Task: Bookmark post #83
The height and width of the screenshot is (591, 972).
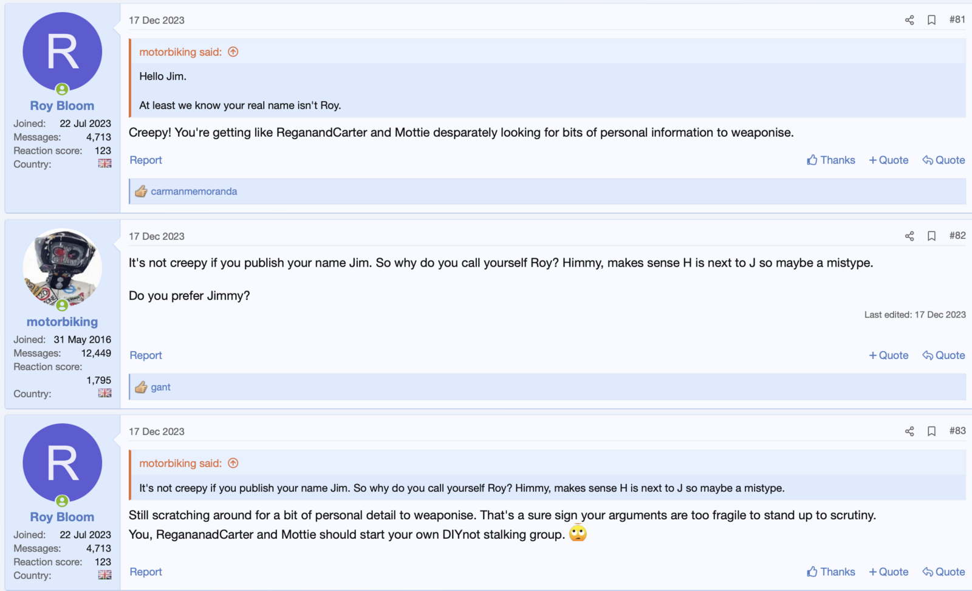Action: (x=931, y=431)
